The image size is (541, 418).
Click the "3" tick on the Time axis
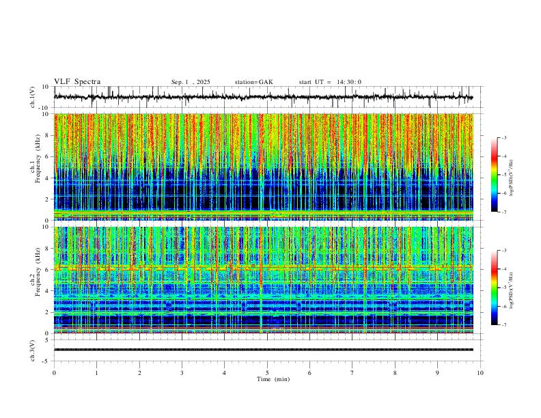(x=182, y=373)
